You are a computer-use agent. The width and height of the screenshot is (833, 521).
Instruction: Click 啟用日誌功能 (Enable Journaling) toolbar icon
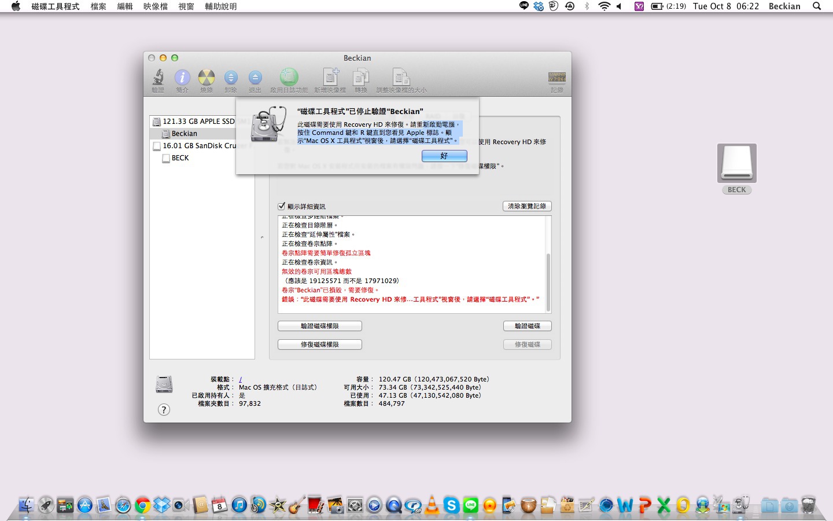click(289, 80)
